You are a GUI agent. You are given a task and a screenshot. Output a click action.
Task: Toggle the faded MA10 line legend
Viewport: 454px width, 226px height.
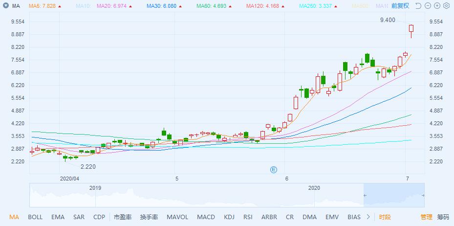click(83, 6)
